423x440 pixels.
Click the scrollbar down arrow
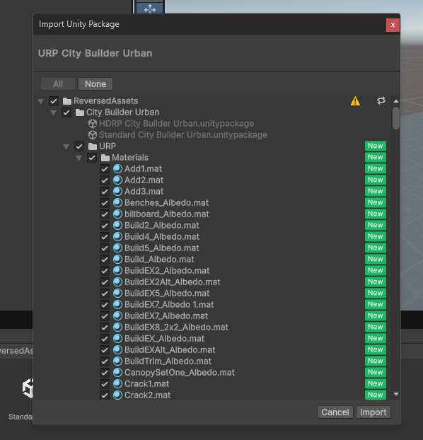click(396, 394)
